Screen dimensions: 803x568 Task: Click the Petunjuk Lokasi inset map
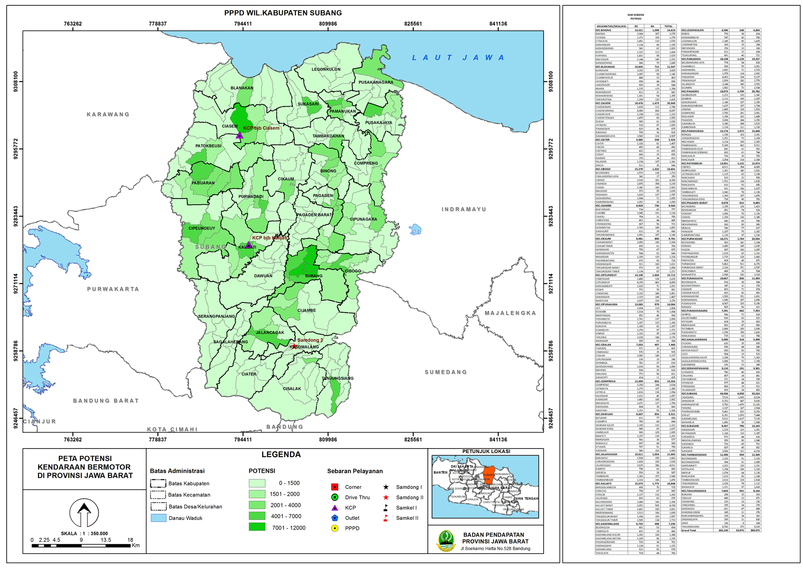[x=485, y=486]
